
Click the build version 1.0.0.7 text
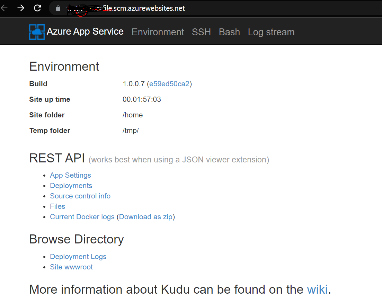coord(133,84)
